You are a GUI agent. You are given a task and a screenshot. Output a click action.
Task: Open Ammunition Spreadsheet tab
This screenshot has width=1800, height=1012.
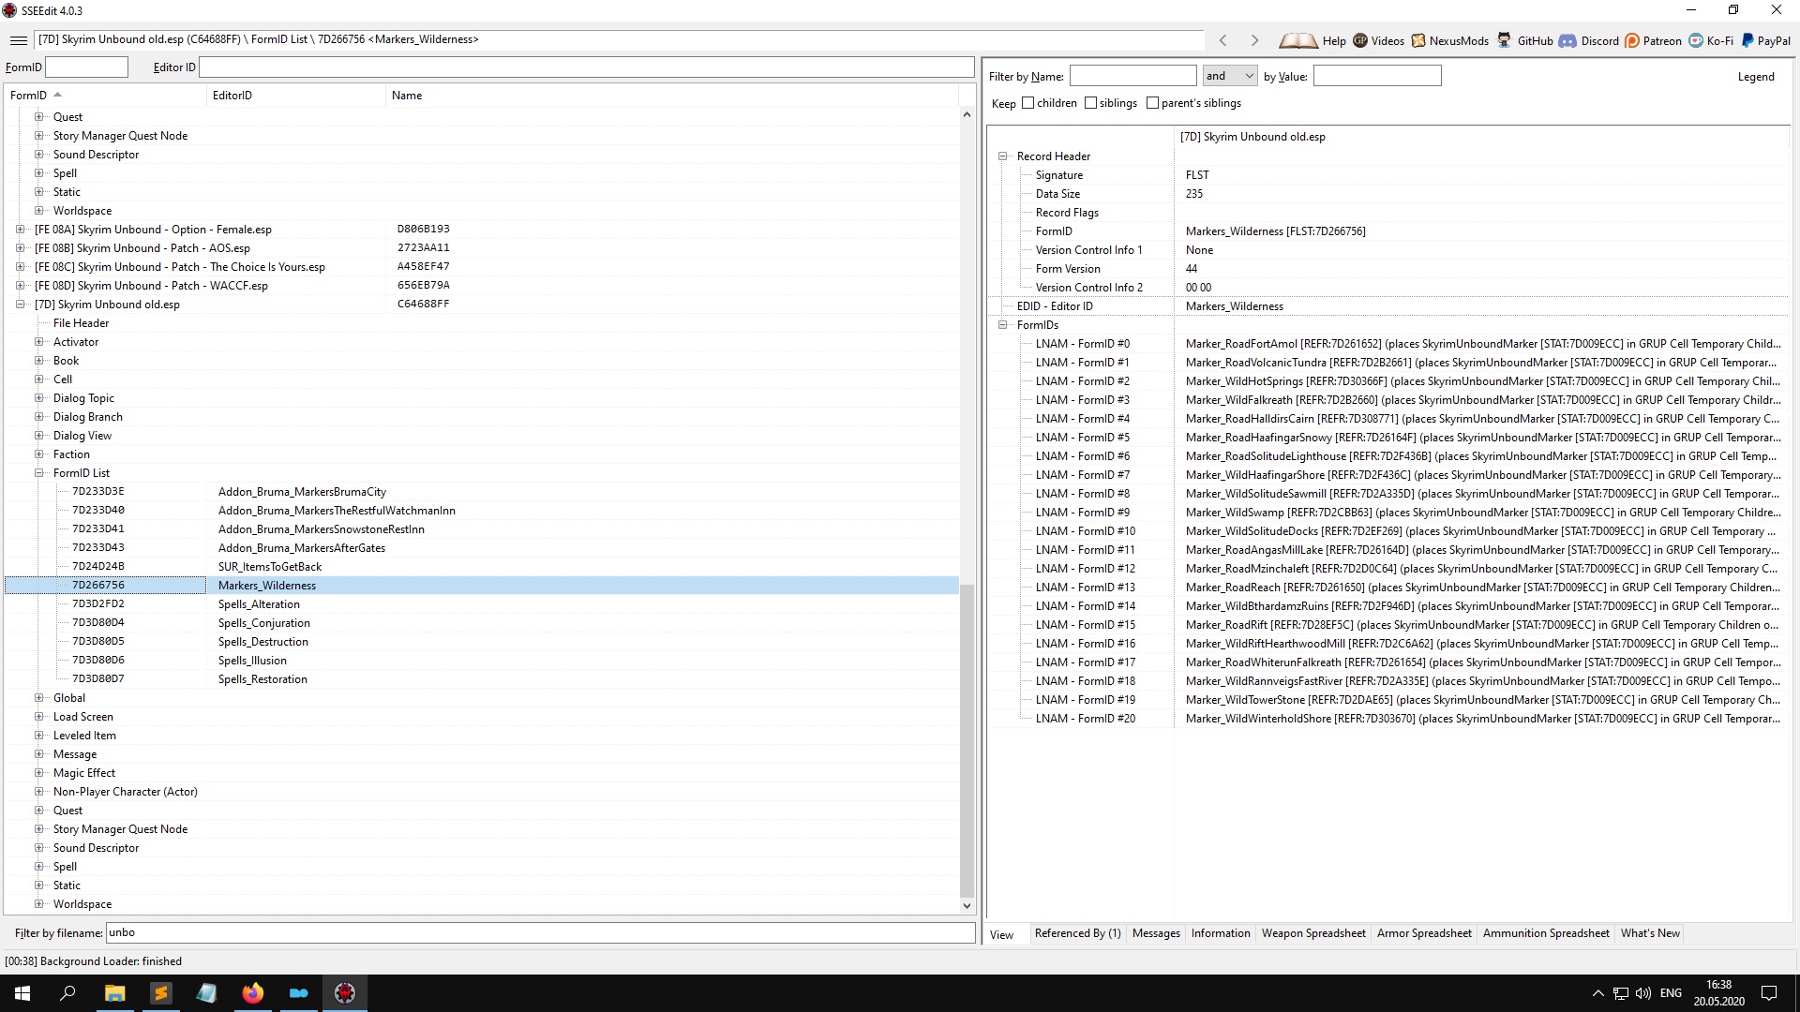1546,933
